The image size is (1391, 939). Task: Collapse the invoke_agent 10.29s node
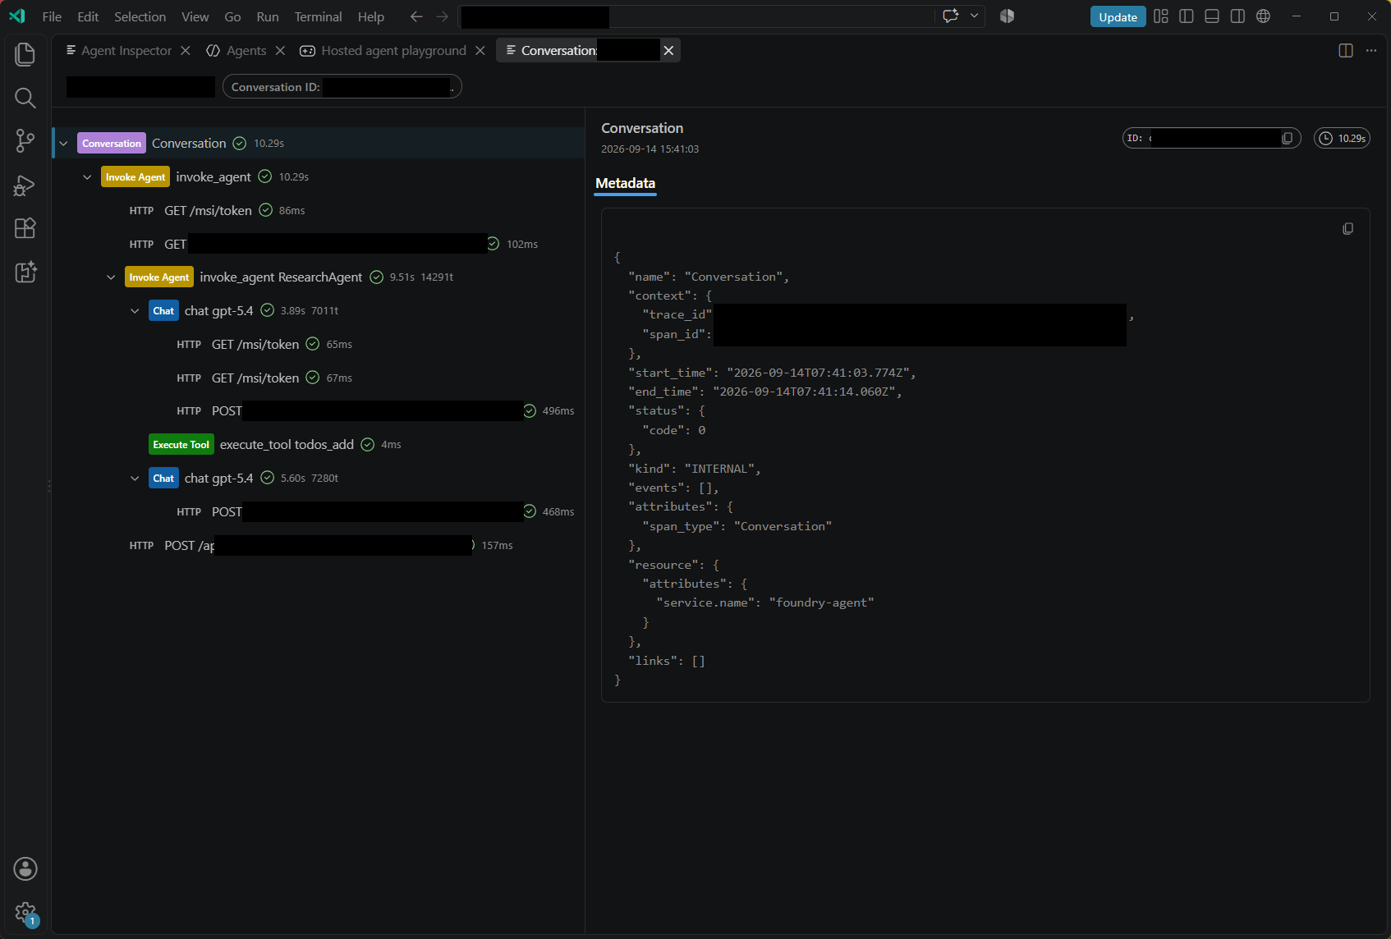[87, 177]
